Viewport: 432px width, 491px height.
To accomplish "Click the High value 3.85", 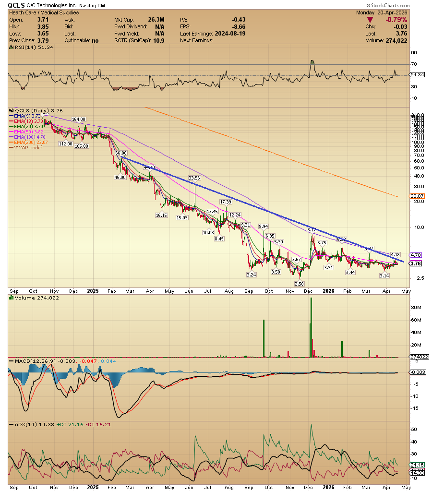I will point(43,26).
